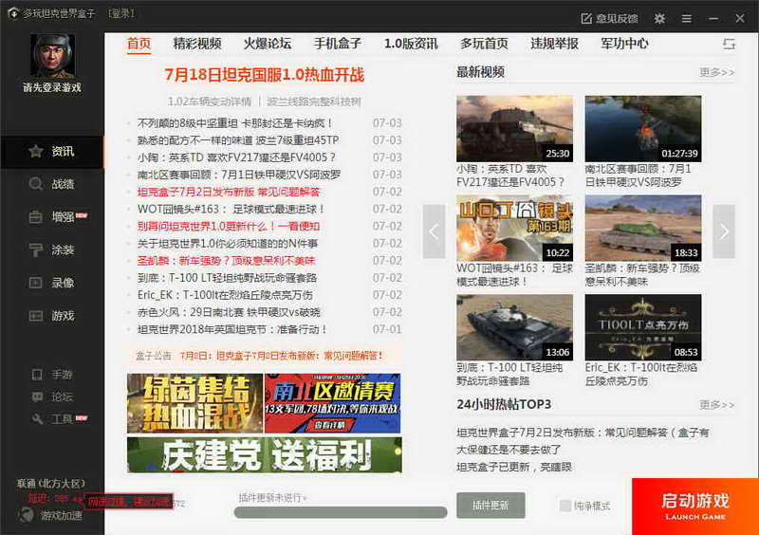Open the hamburger menu in title bar
The image size is (759, 535).
(x=686, y=18)
